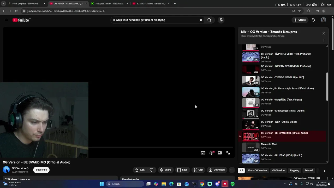Show hidden system tray icons
334x188 pixels.
285,184
